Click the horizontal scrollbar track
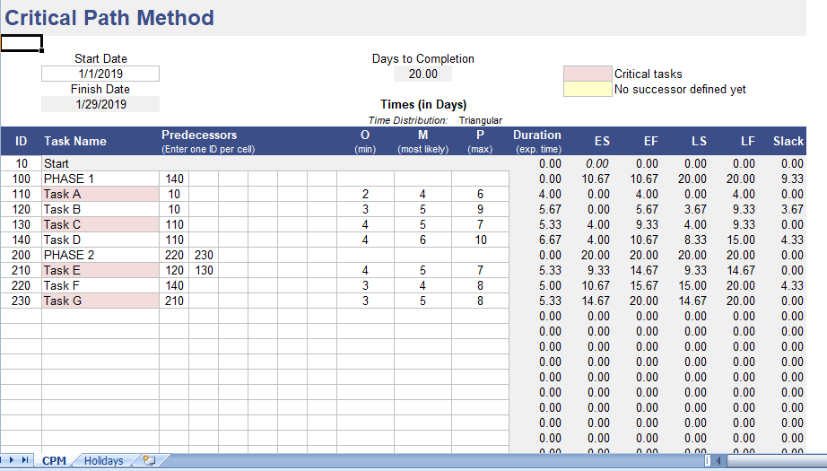Viewport: 827px width, 471px height. click(x=775, y=460)
